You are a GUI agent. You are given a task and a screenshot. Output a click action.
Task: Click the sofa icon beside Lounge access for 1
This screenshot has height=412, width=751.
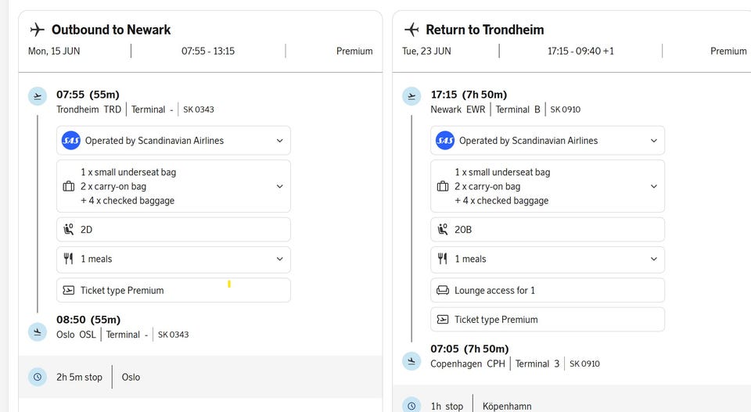pyautogui.click(x=443, y=290)
